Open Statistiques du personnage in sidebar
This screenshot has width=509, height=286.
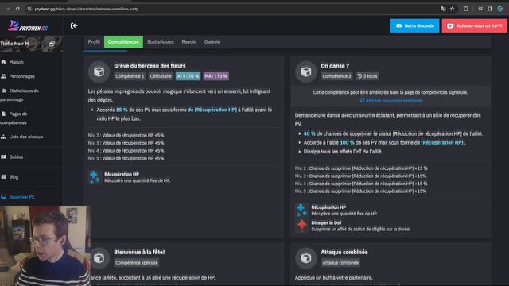click(x=19, y=95)
